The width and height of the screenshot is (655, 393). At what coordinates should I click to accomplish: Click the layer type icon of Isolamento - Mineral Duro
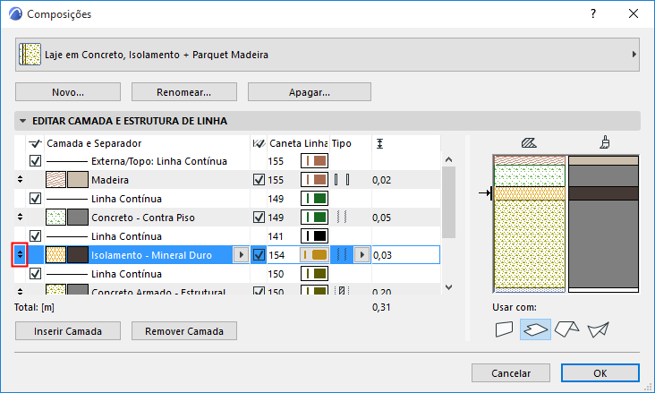tap(342, 254)
